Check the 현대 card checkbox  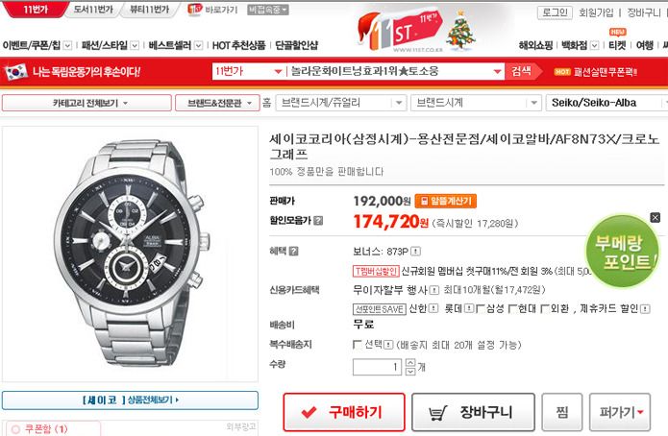pyautogui.click(x=512, y=308)
